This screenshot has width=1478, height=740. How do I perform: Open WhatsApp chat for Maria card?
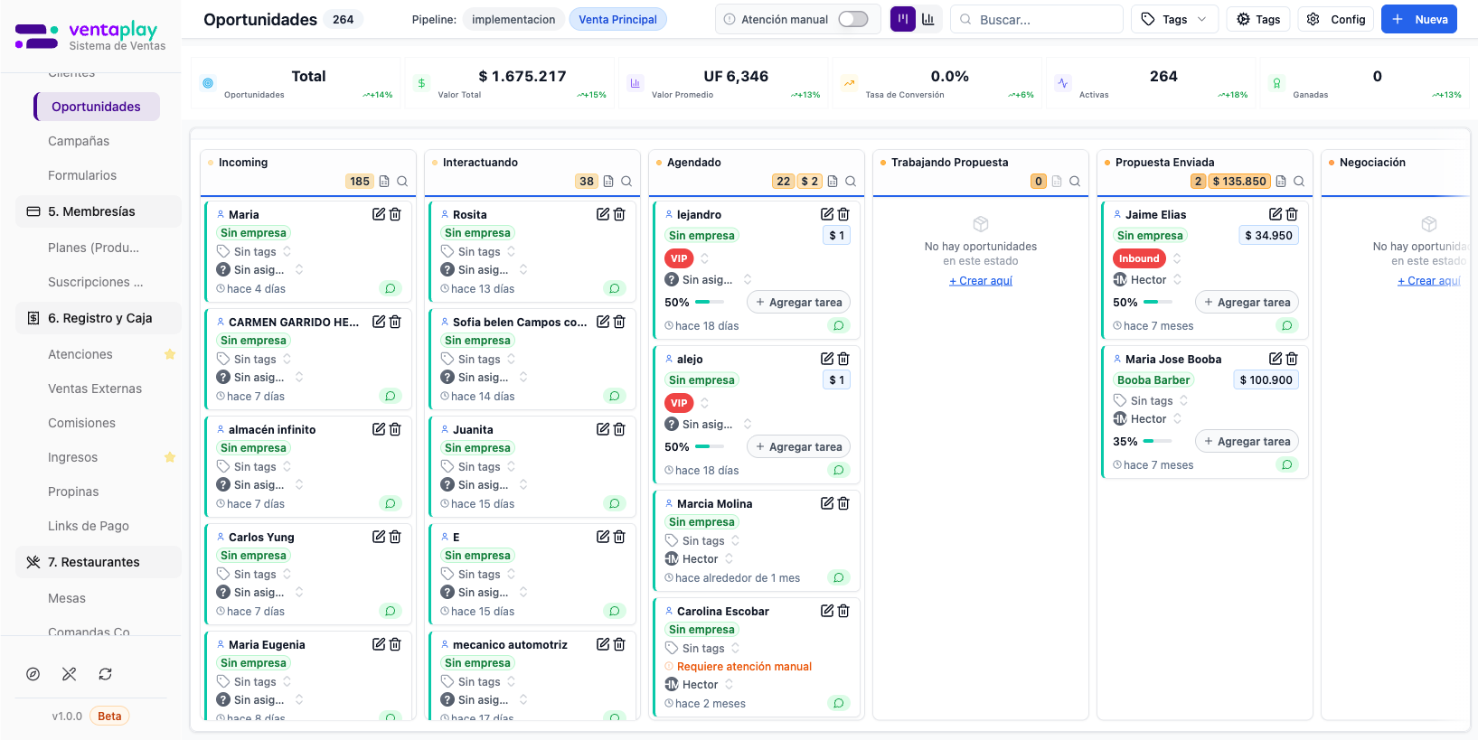391,289
